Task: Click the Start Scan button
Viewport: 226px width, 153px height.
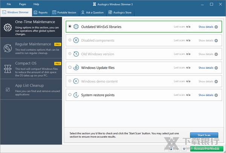Action: click(204, 135)
